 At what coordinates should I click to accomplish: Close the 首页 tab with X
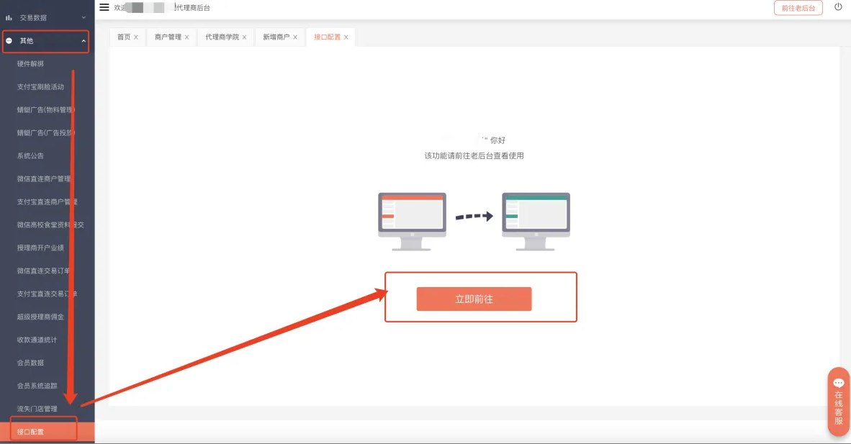point(136,37)
